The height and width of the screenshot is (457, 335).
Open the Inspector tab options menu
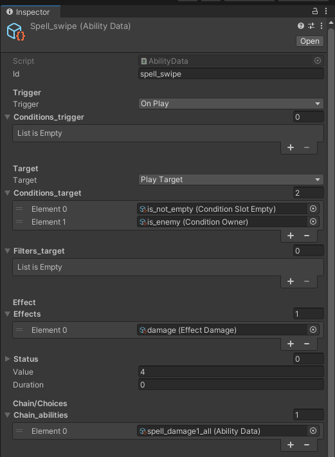326,11
